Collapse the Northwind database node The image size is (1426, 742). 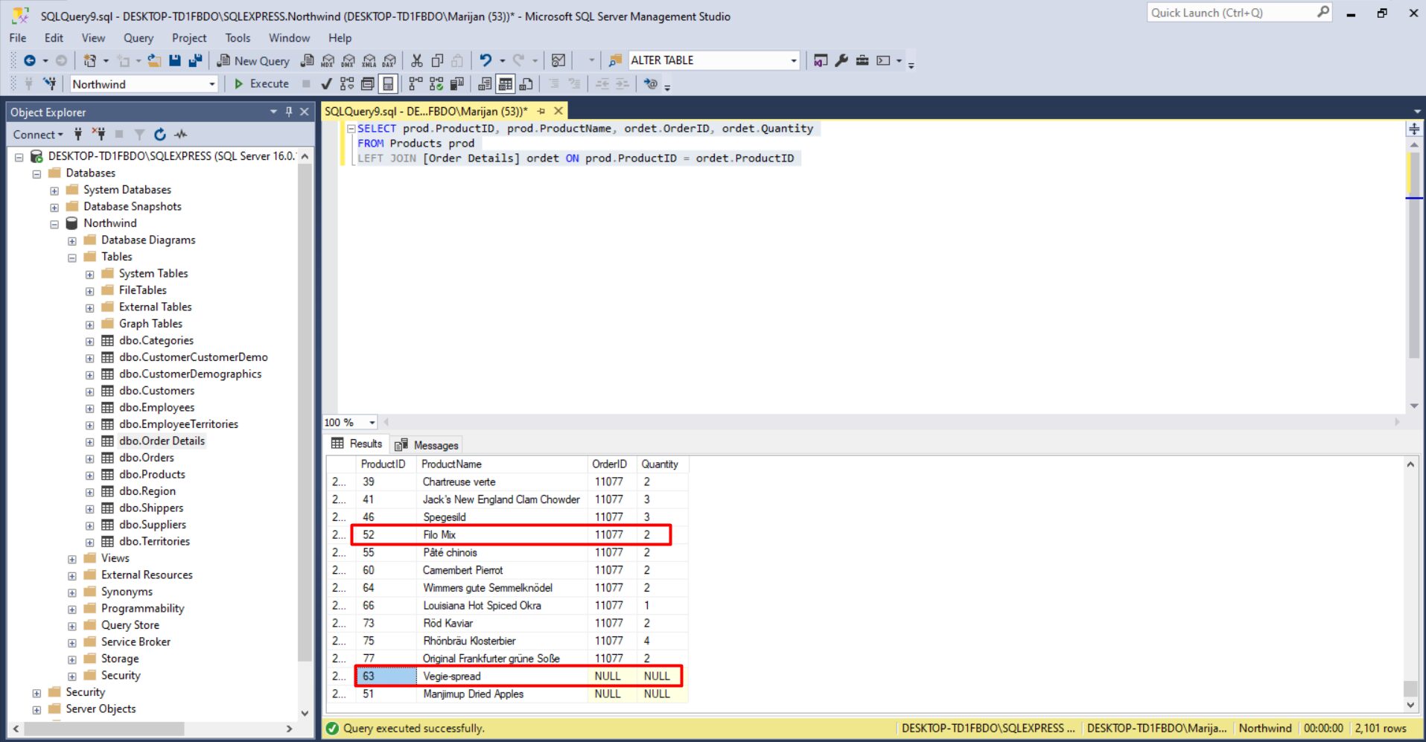click(54, 224)
